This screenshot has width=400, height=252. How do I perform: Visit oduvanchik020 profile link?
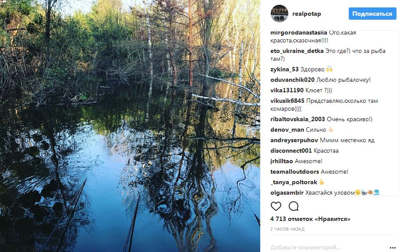click(x=292, y=80)
